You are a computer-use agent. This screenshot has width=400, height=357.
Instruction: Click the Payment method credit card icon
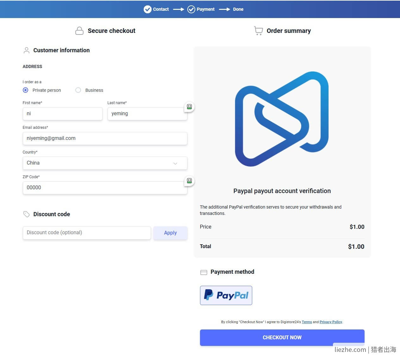coord(204,272)
